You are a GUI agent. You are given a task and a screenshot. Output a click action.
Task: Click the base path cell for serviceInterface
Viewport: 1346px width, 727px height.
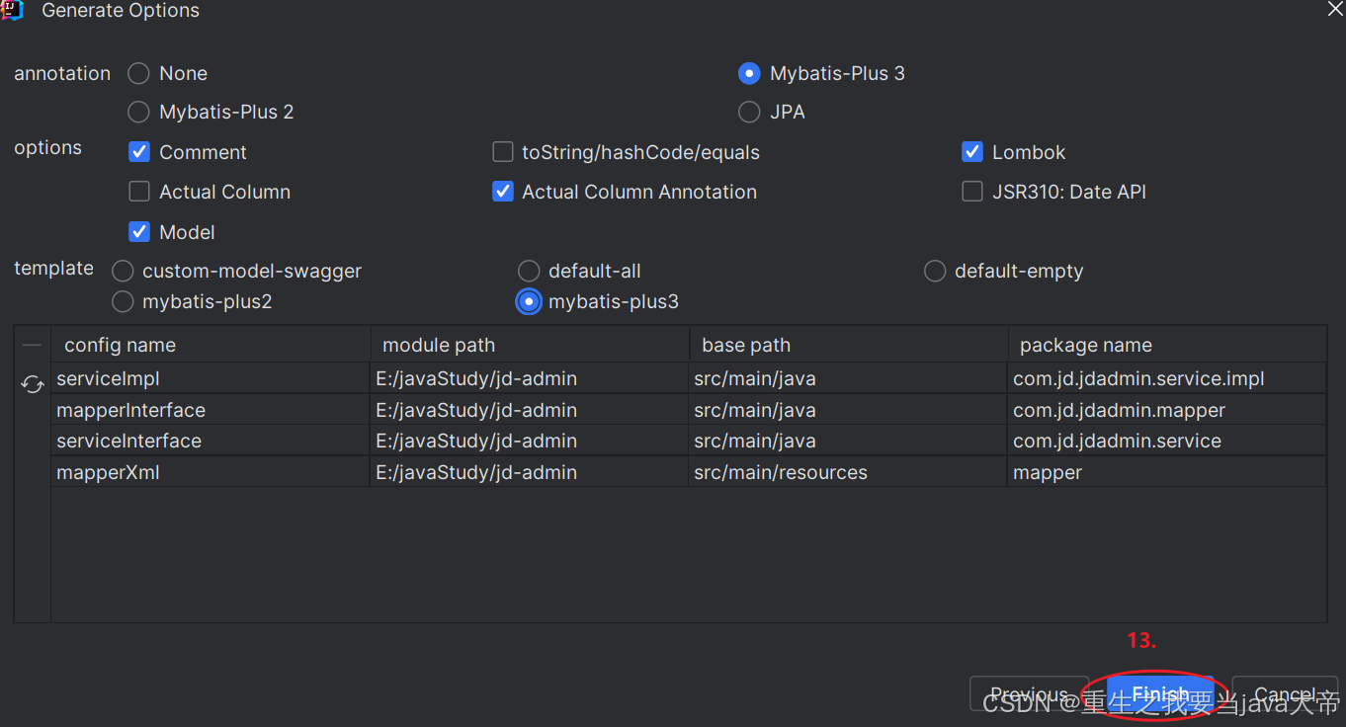[848, 441]
